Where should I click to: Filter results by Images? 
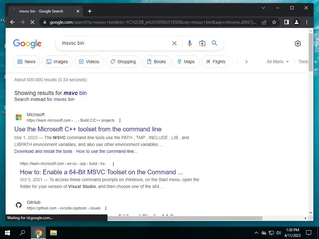tap(57, 62)
